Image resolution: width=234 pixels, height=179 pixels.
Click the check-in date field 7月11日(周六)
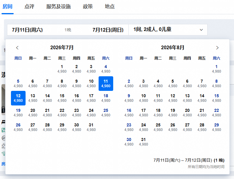(27, 30)
